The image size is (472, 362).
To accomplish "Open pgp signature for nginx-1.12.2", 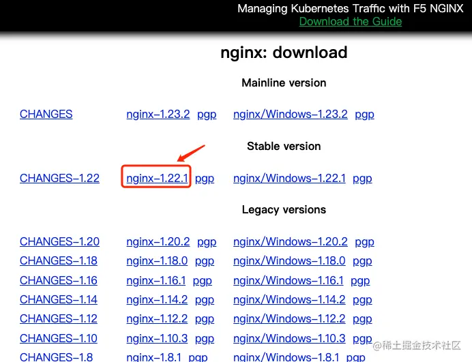I will 205,320.
